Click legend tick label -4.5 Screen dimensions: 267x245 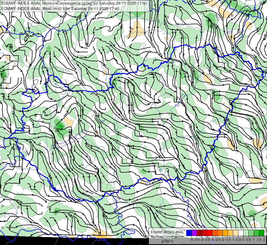197,240
